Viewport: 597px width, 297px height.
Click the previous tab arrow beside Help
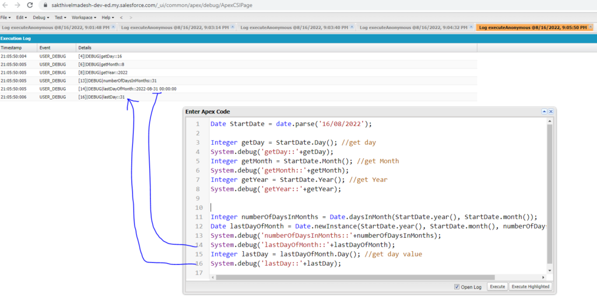[121, 17]
